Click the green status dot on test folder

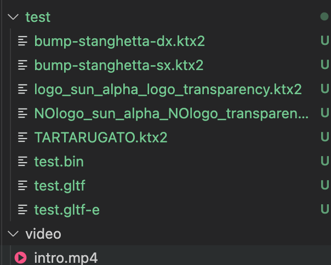click(324, 17)
